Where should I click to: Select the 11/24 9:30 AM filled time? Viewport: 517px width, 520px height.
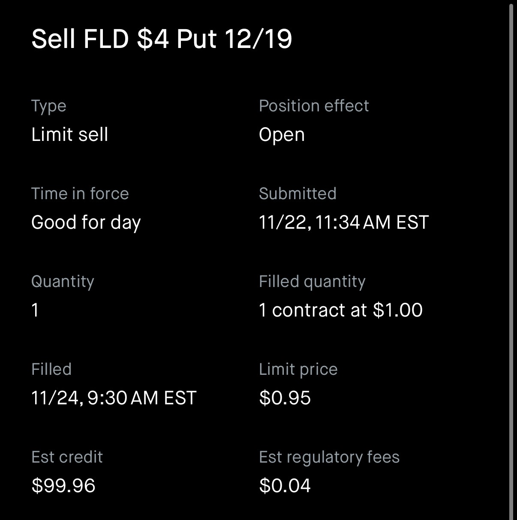click(114, 398)
